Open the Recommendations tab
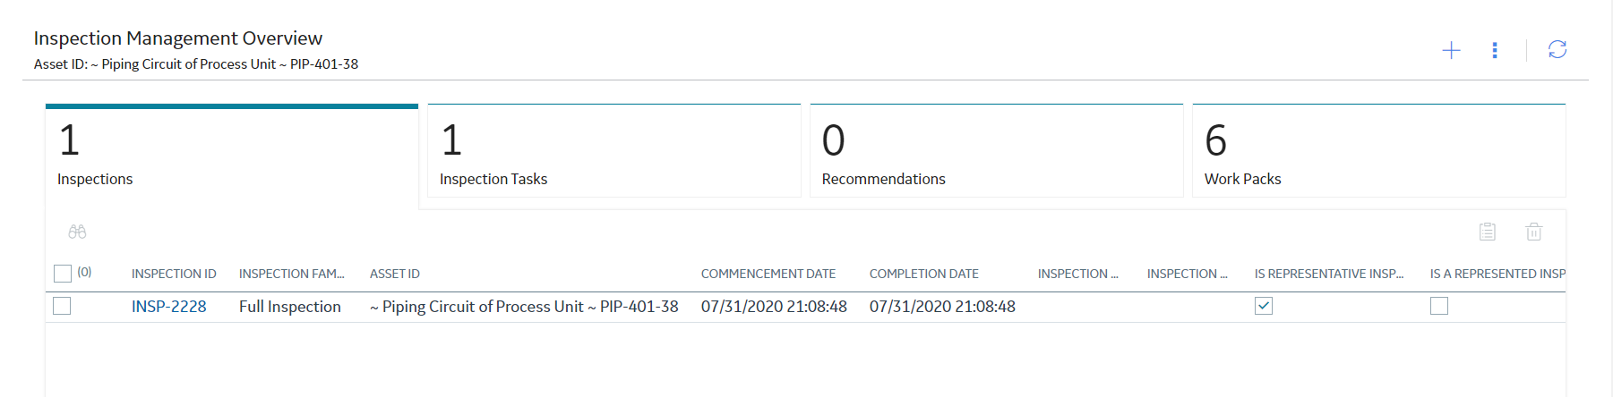Screen dimensions: 1613x397 (997, 150)
